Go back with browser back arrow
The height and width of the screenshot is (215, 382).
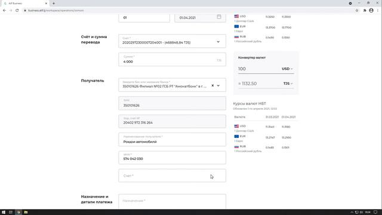(x=4, y=11)
